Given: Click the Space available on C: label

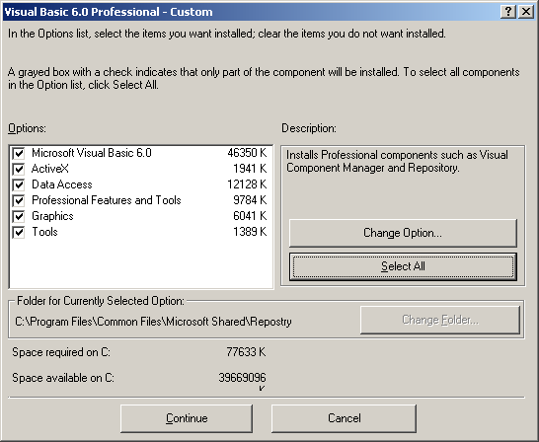Looking at the screenshot, I should point(63,378).
